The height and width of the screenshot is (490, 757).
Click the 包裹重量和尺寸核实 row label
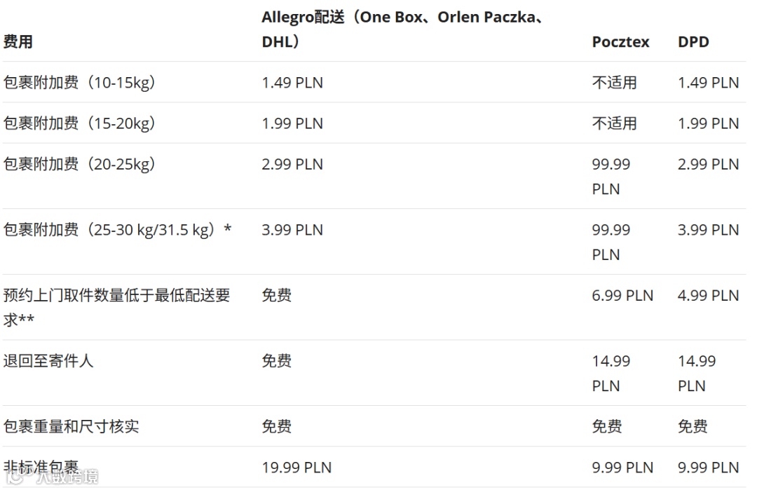[x=71, y=426]
